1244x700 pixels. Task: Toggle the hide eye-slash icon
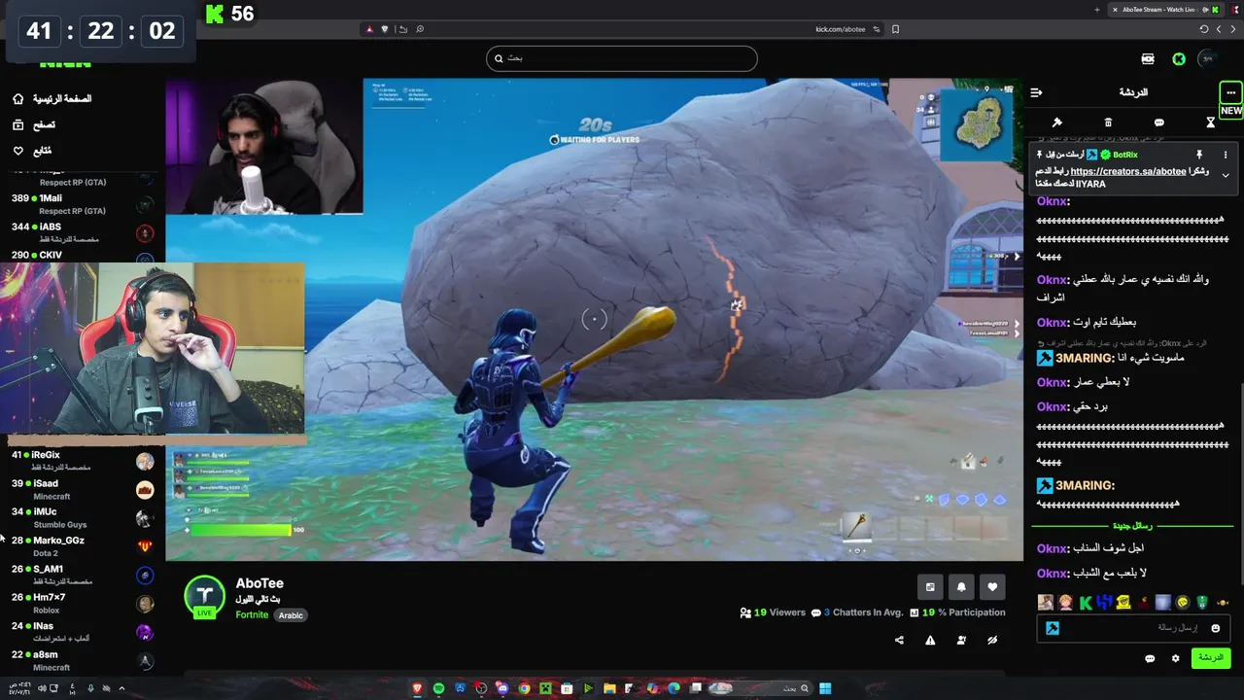[x=992, y=640]
